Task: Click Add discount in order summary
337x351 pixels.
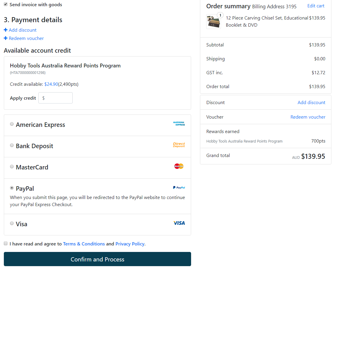Action: point(312,102)
